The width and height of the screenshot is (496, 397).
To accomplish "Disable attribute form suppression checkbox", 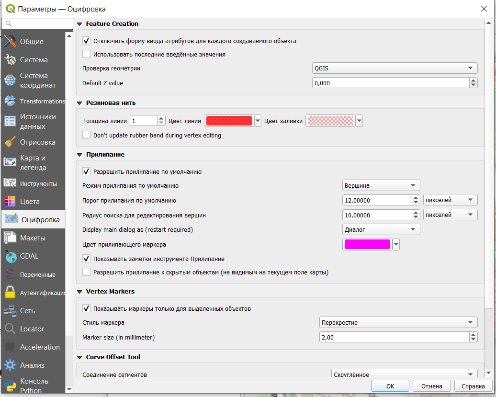I will click(86, 41).
